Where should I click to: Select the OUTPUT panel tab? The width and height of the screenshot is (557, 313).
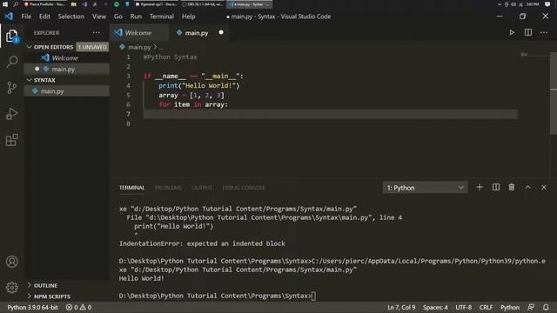202,188
